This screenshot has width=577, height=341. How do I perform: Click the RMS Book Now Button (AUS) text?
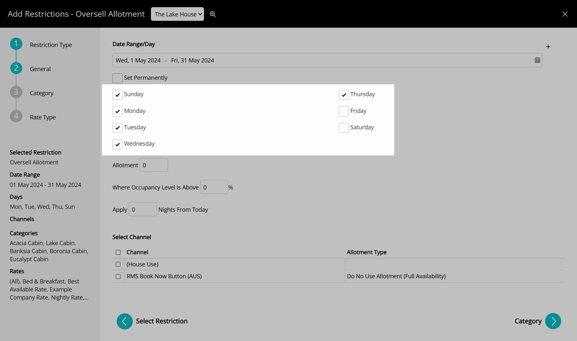[164, 276]
